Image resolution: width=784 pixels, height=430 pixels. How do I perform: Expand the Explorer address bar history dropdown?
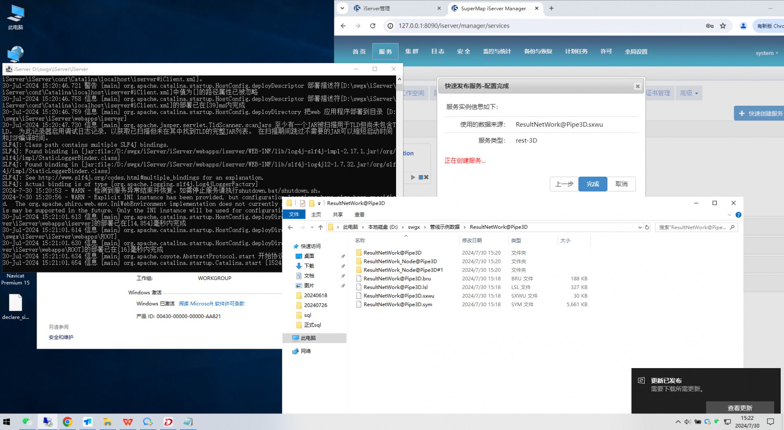[640, 227]
